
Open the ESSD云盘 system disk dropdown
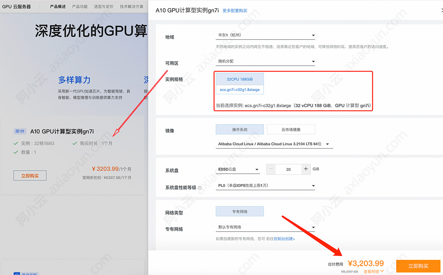tap(238, 170)
